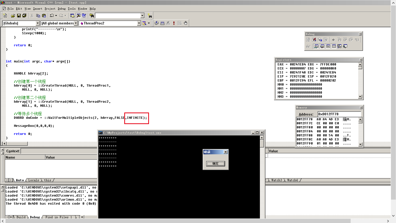This screenshot has width=396, height=223.
Task: Click the Undo arrow icon
Action: pyautogui.click(x=52, y=16)
